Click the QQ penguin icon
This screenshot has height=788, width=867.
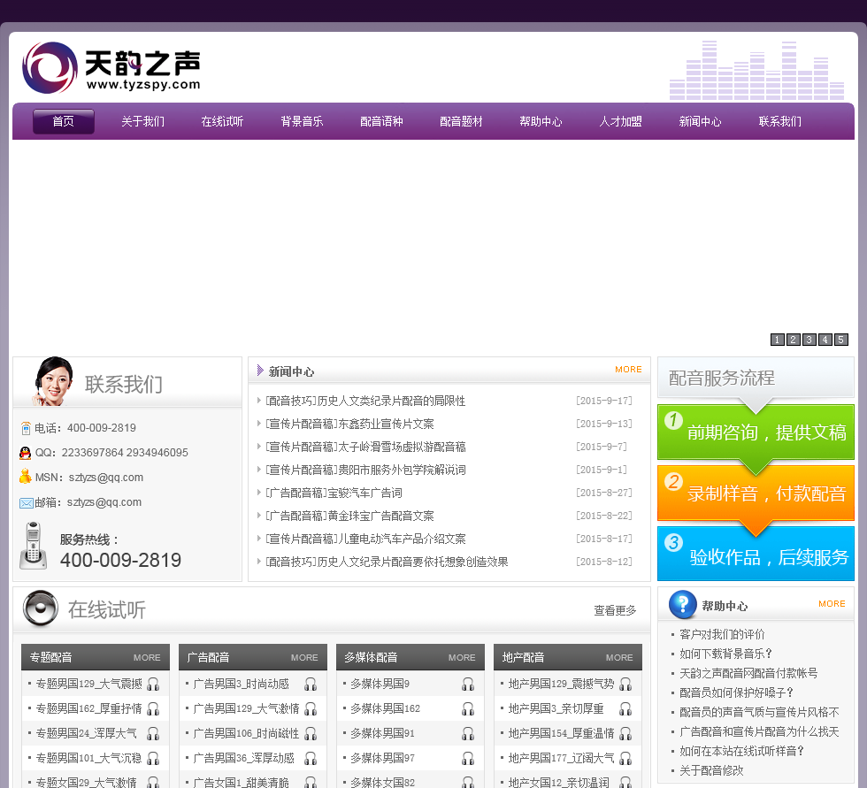pyautogui.click(x=25, y=453)
